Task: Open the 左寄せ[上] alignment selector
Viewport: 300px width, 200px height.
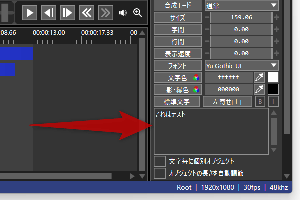Action: (227, 101)
